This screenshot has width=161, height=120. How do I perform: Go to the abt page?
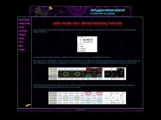coord(21,46)
